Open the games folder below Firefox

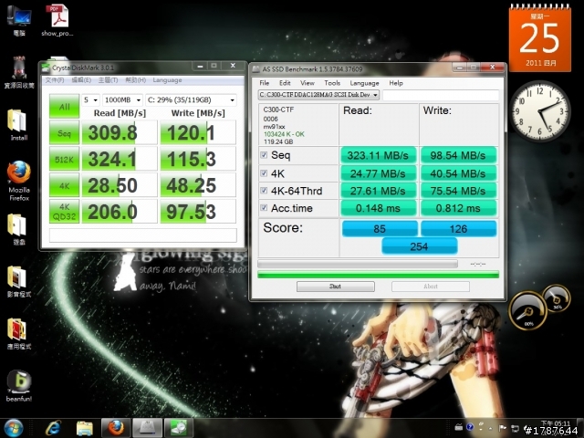tap(19, 229)
